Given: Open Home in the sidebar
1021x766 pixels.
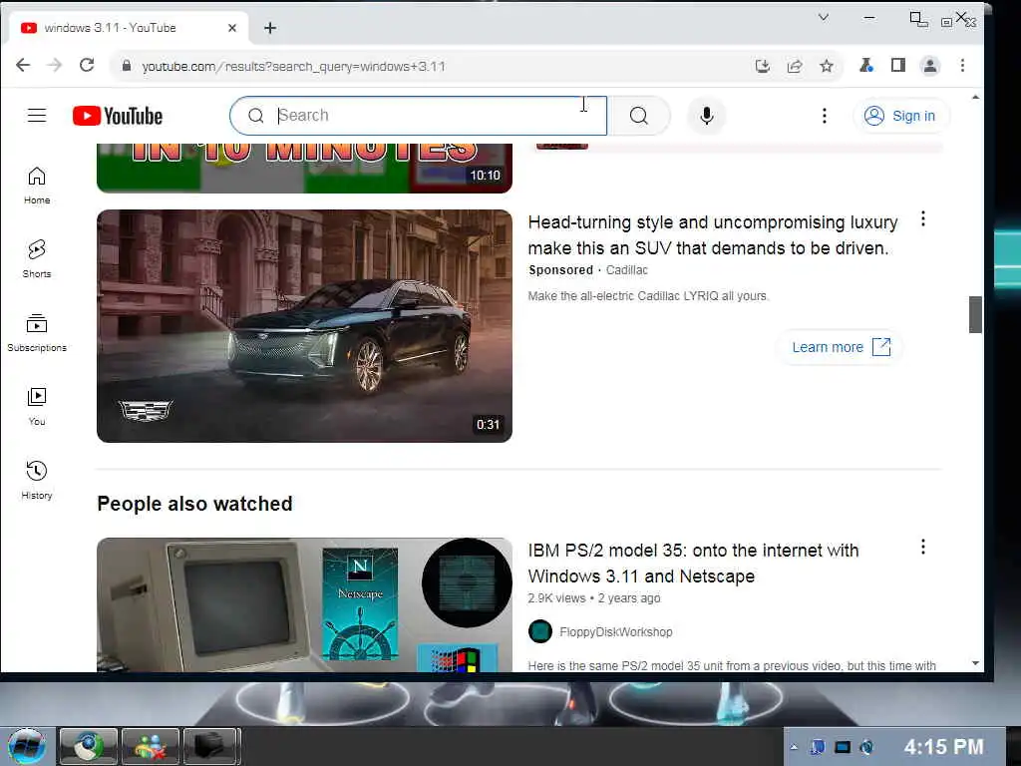Looking at the screenshot, I should click(37, 185).
